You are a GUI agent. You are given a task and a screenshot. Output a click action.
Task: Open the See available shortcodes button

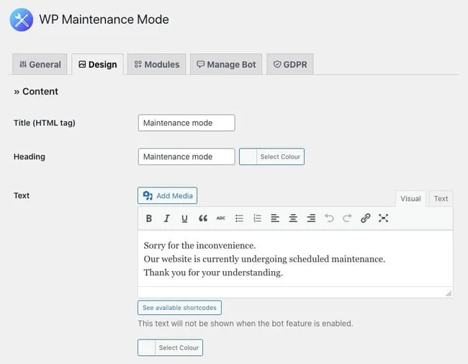pos(179,308)
